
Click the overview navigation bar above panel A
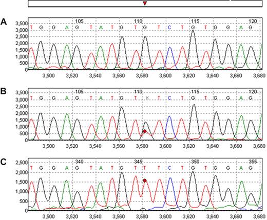tap(145, 4)
